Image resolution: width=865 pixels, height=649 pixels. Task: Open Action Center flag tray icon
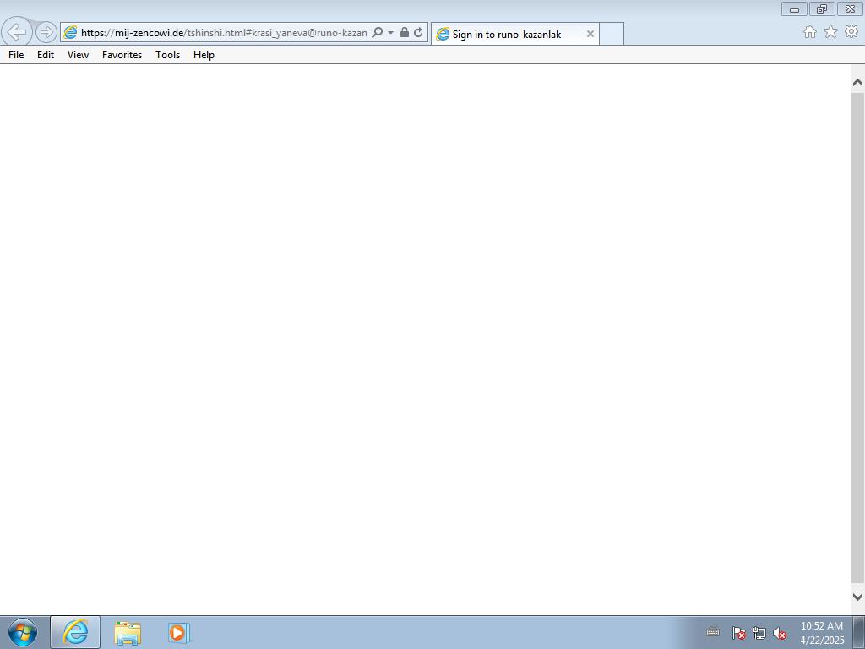pos(738,633)
